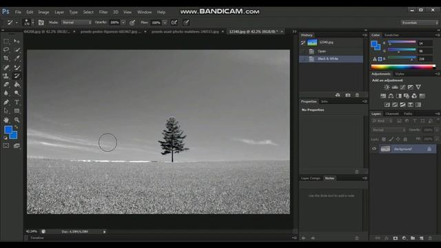Toggle Quick Mask mode
Image resolution: width=441 pixels, height=248 pixels.
coord(6,145)
